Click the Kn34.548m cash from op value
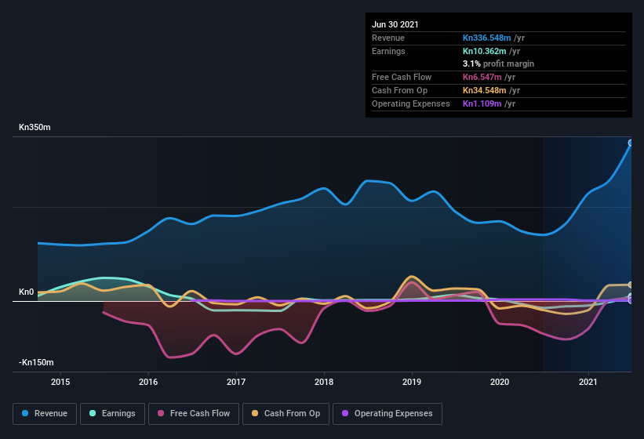 coord(484,90)
